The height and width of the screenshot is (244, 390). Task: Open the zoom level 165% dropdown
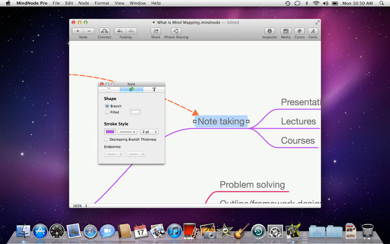point(80,206)
